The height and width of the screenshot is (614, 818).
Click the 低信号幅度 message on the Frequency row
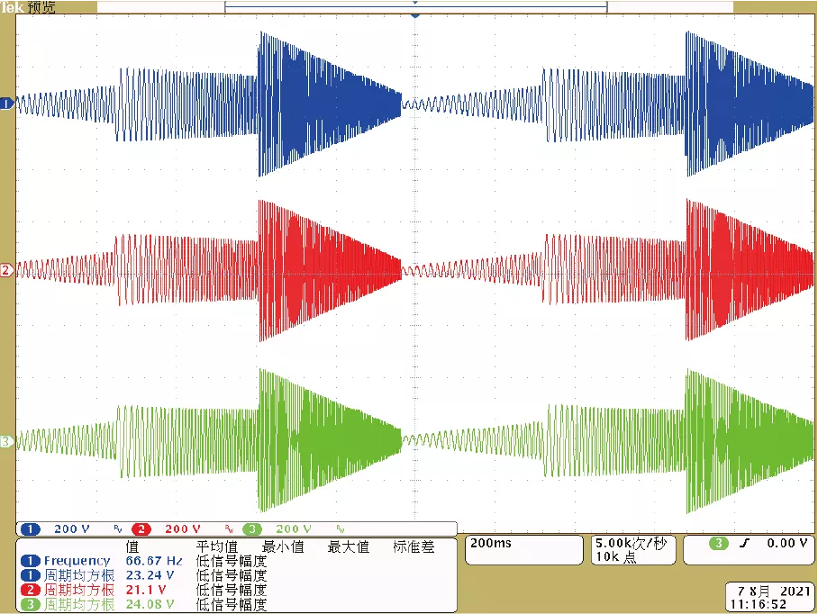(x=232, y=561)
